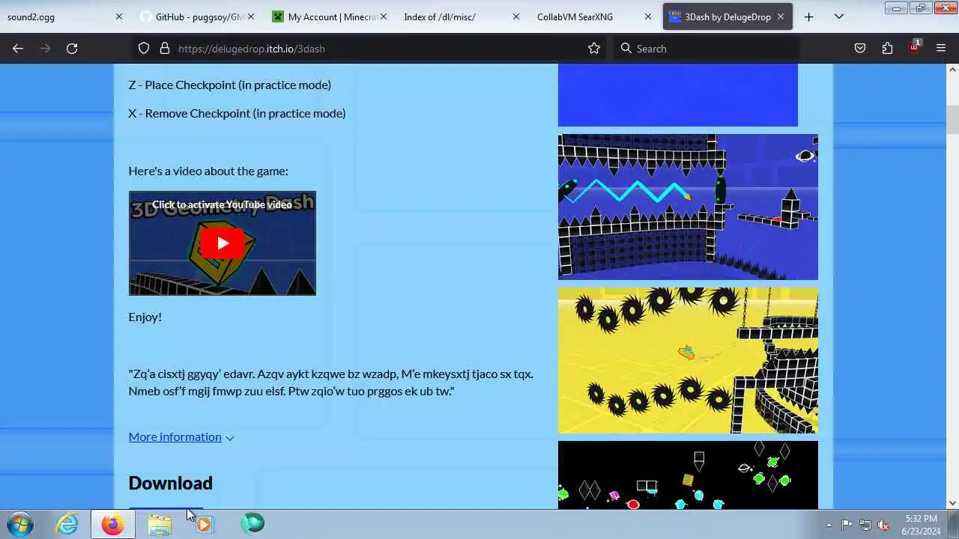Close the GitHub puggsoy tab
This screenshot has width=959, height=539.
[250, 16]
